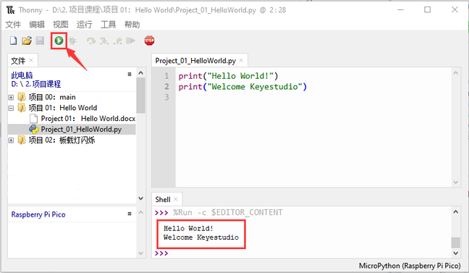
Task: Expand the 项目 02: 板载灯闪烁 folder
Action: click(11, 140)
